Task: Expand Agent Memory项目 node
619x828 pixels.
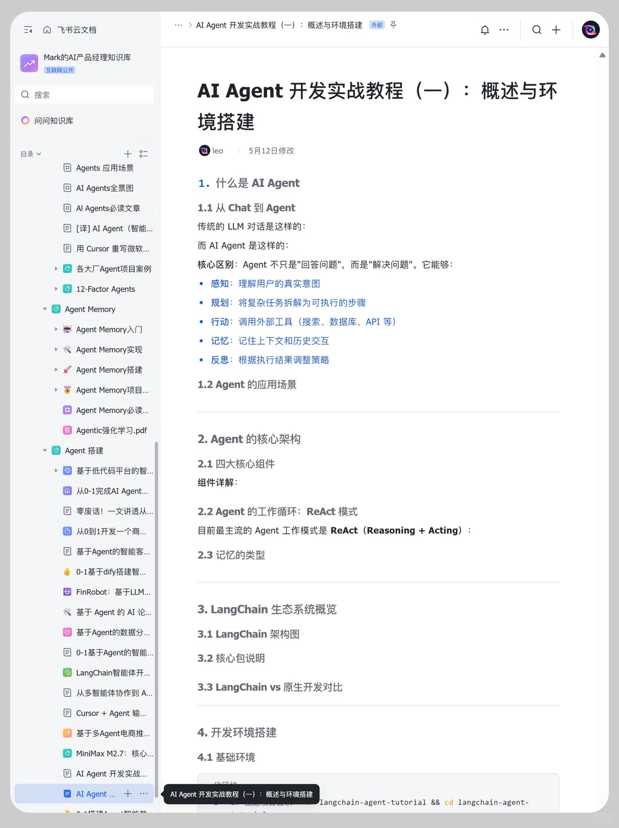Action: point(56,390)
